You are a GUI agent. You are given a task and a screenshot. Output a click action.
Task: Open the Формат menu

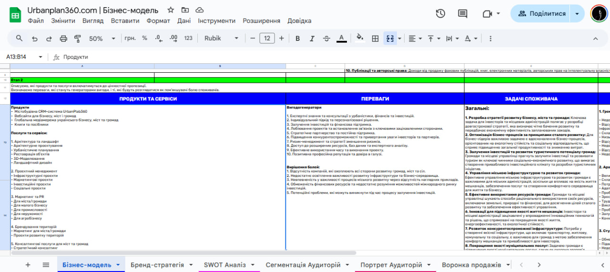(x=158, y=21)
